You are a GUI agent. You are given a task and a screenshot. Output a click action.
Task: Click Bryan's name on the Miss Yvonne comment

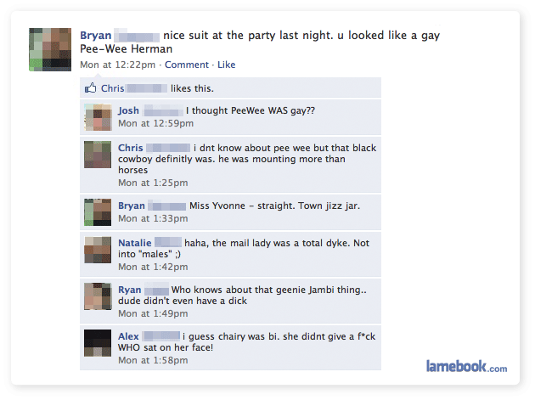[132, 206]
